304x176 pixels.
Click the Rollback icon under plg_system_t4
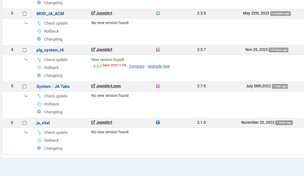coord(39,68)
